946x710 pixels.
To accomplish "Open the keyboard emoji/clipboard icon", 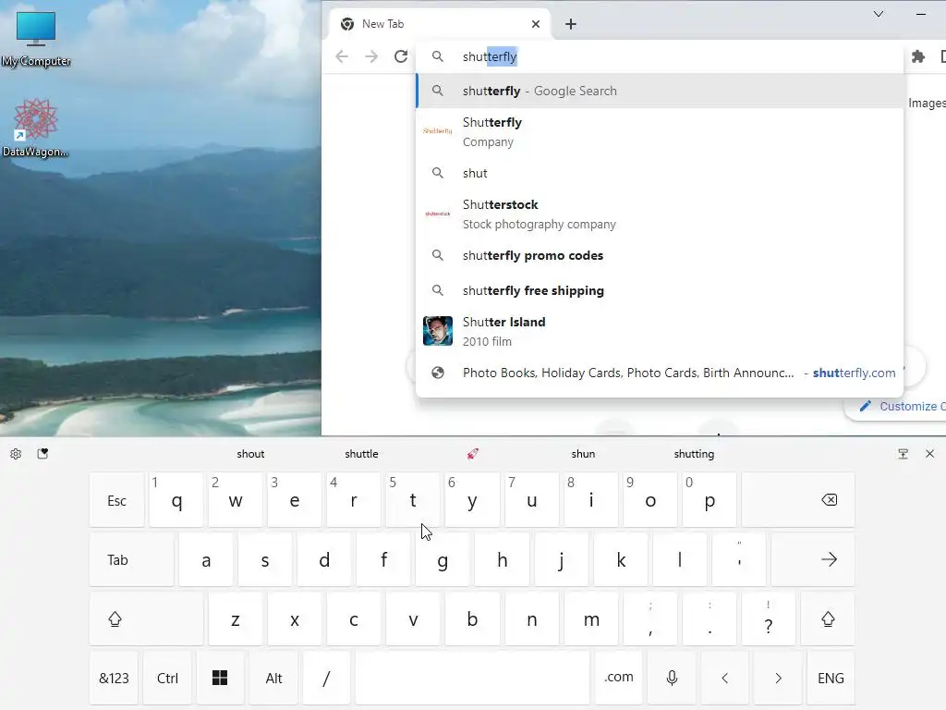I will pyautogui.click(x=42, y=453).
